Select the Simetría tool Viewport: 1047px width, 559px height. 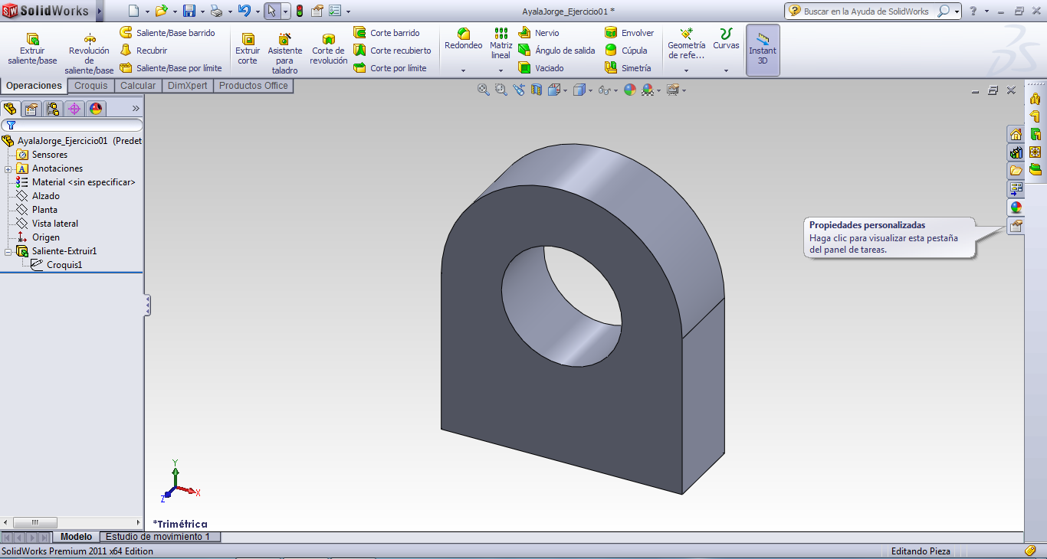click(630, 67)
